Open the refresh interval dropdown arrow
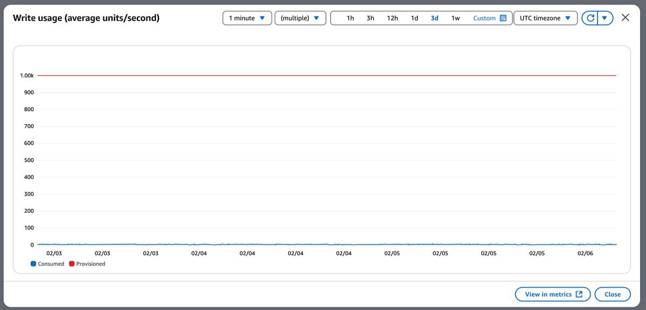The width and height of the screenshot is (646, 310). [x=605, y=18]
